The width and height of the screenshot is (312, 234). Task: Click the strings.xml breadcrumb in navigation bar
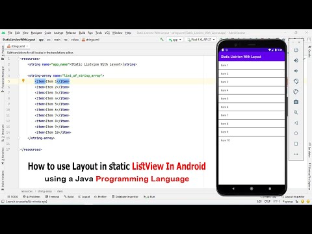click(x=90, y=40)
